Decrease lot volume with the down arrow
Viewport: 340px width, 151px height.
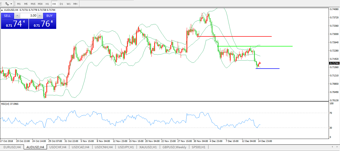(17, 16)
